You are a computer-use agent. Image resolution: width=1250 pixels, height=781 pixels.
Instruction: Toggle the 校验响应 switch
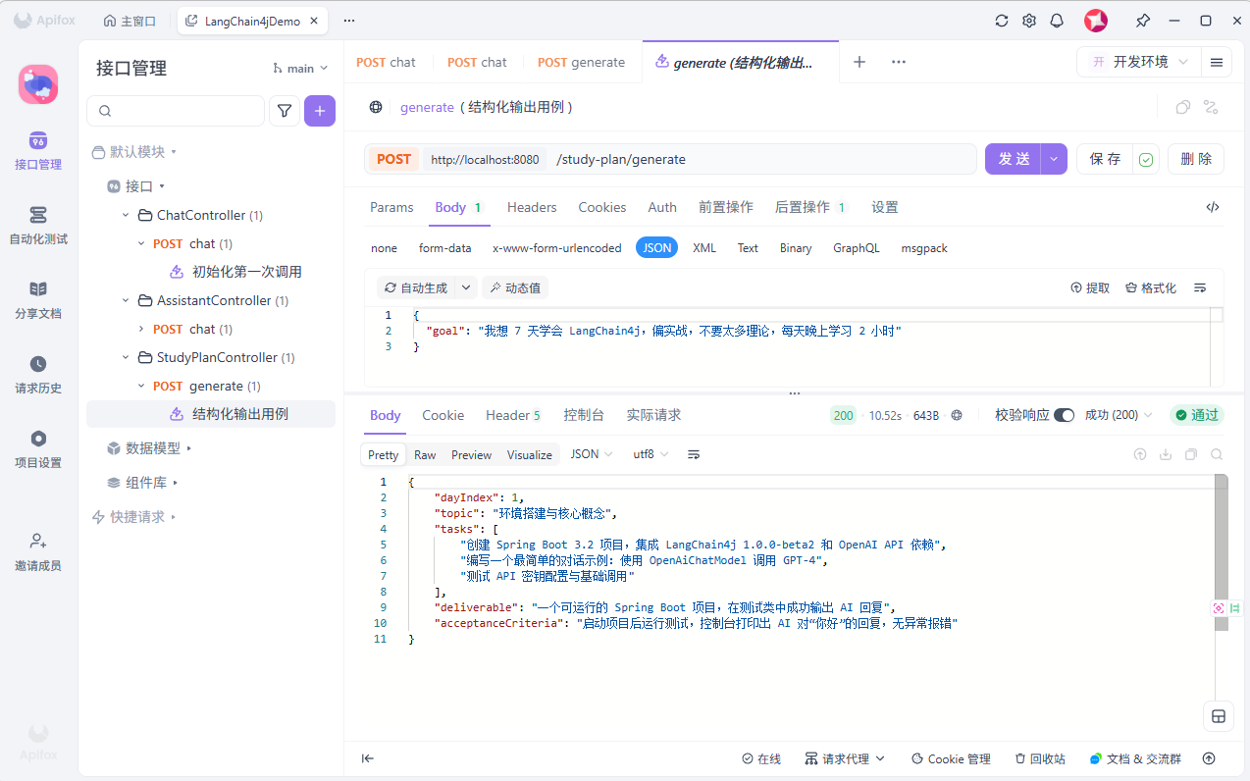pos(1064,415)
